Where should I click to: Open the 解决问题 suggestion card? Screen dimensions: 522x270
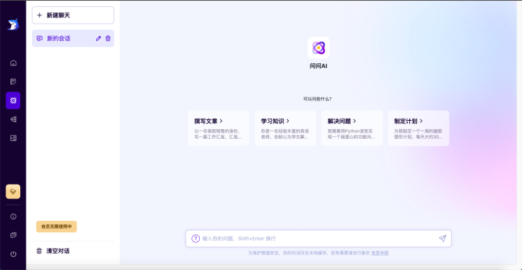[352, 128]
